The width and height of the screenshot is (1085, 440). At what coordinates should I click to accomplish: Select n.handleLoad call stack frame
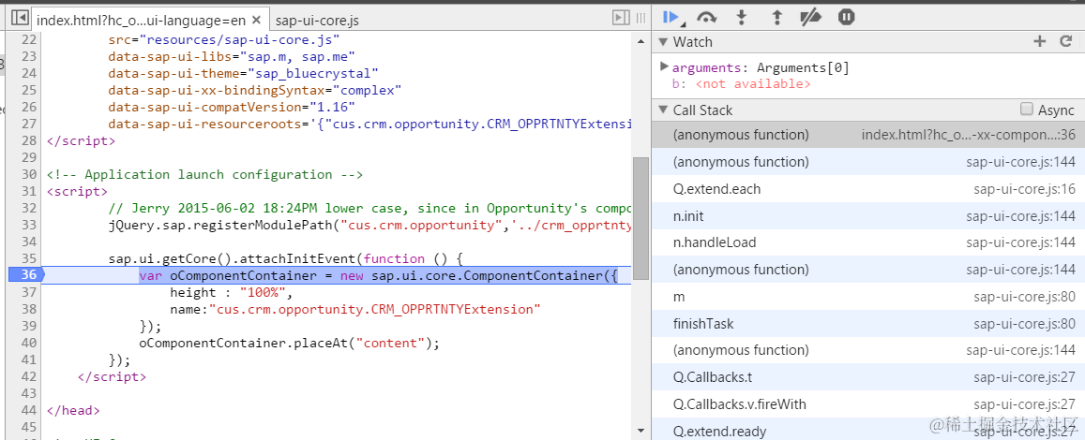pyautogui.click(x=868, y=242)
